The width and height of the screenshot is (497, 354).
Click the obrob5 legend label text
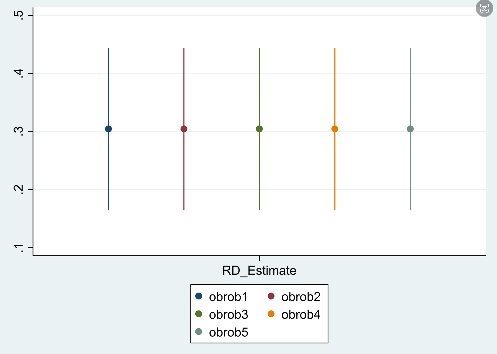pyautogui.click(x=228, y=332)
